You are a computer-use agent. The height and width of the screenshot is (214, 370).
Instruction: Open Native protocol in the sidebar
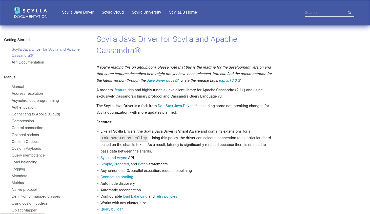click(24, 190)
